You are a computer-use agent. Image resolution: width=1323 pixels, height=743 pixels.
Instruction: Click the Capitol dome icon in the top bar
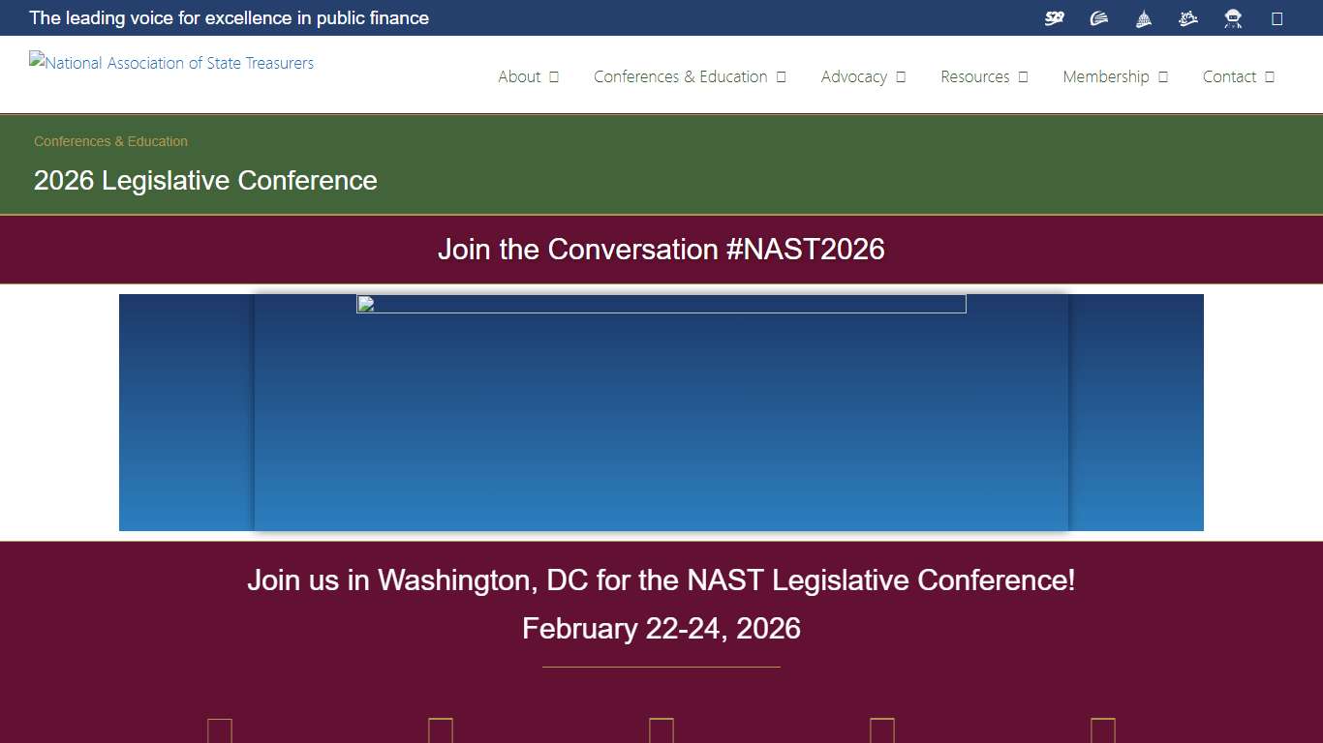pos(1144,17)
